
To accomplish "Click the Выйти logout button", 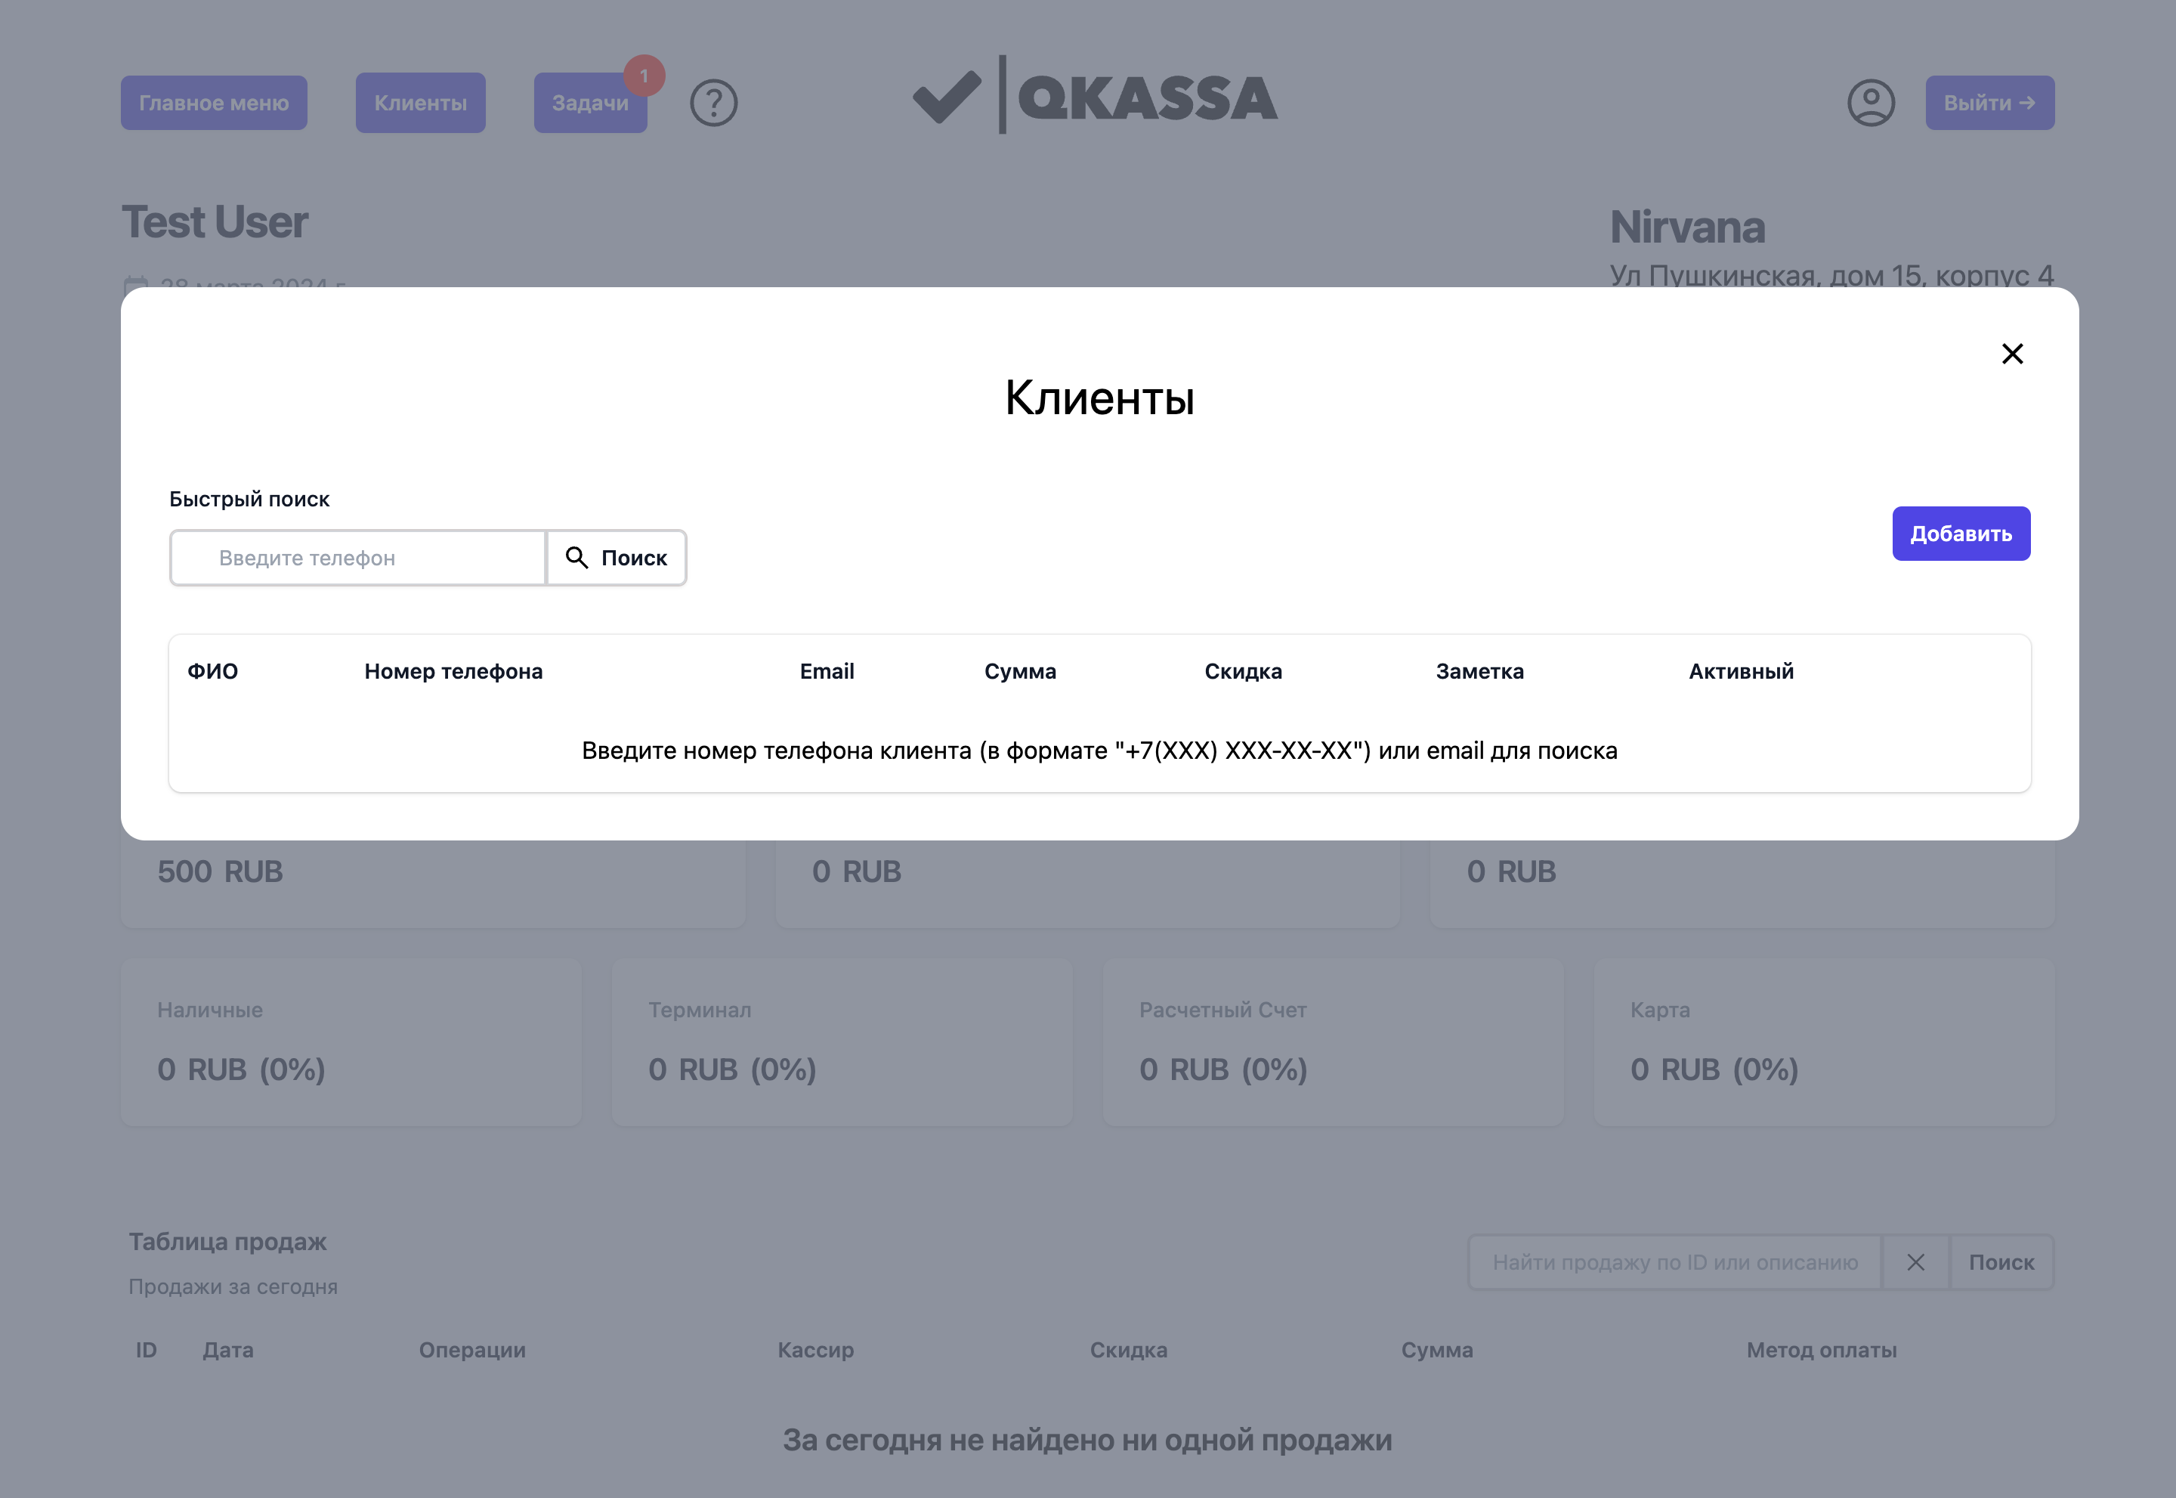I will point(1989,104).
